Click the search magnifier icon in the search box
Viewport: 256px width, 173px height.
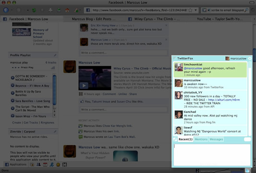[x=246, y=10]
